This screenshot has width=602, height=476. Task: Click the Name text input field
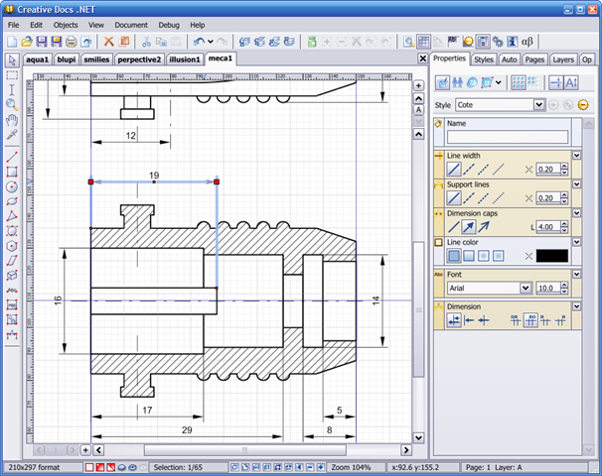[507, 137]
